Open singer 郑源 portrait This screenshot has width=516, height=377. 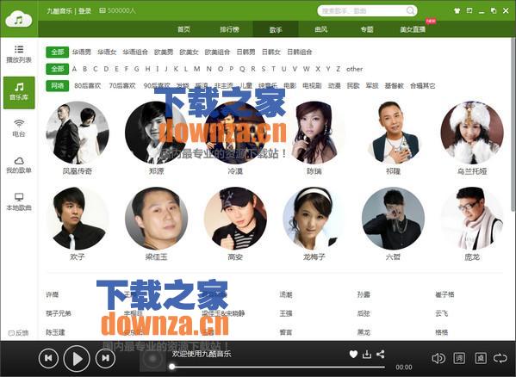click(x=156, y=133)
